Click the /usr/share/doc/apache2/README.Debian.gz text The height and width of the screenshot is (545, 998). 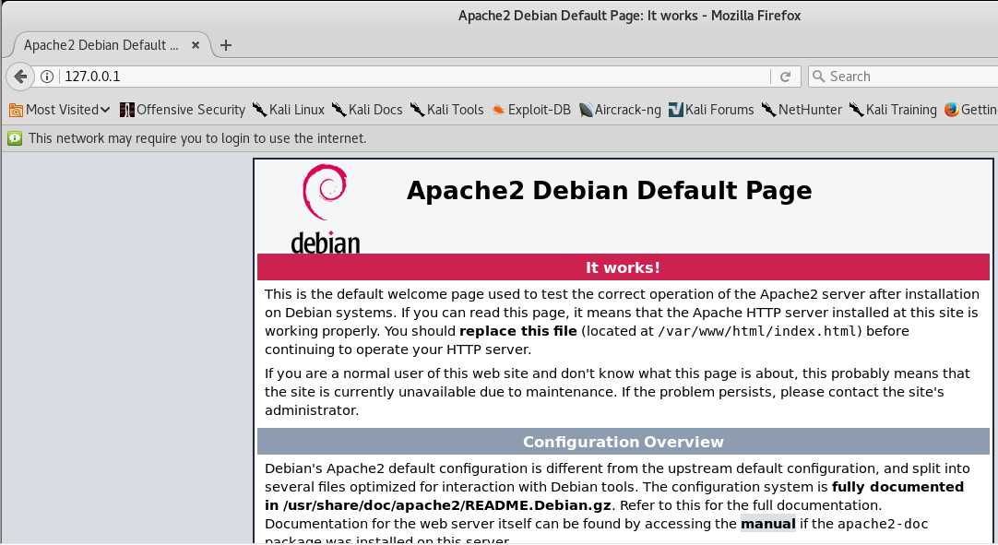point(446,505)
